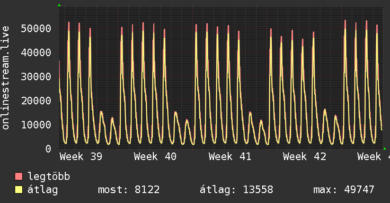
Task: Select the legtöbb legend label
Action: (49, 177)
